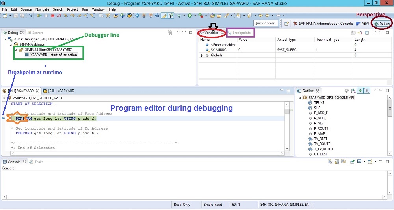The width and height of the screenshot is (394, 210).
Task: Open the Run menu
Action: (x=85, y=9)
